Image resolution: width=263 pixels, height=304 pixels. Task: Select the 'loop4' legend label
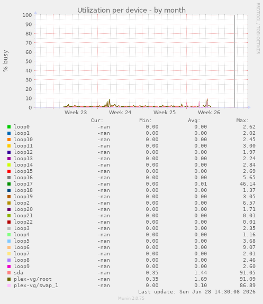22,235
